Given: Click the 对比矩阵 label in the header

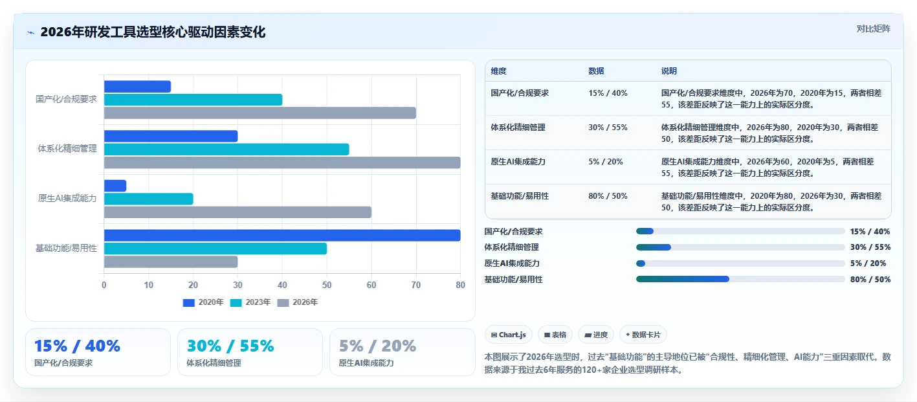Looking at the screenshot, I should [873, 28].
